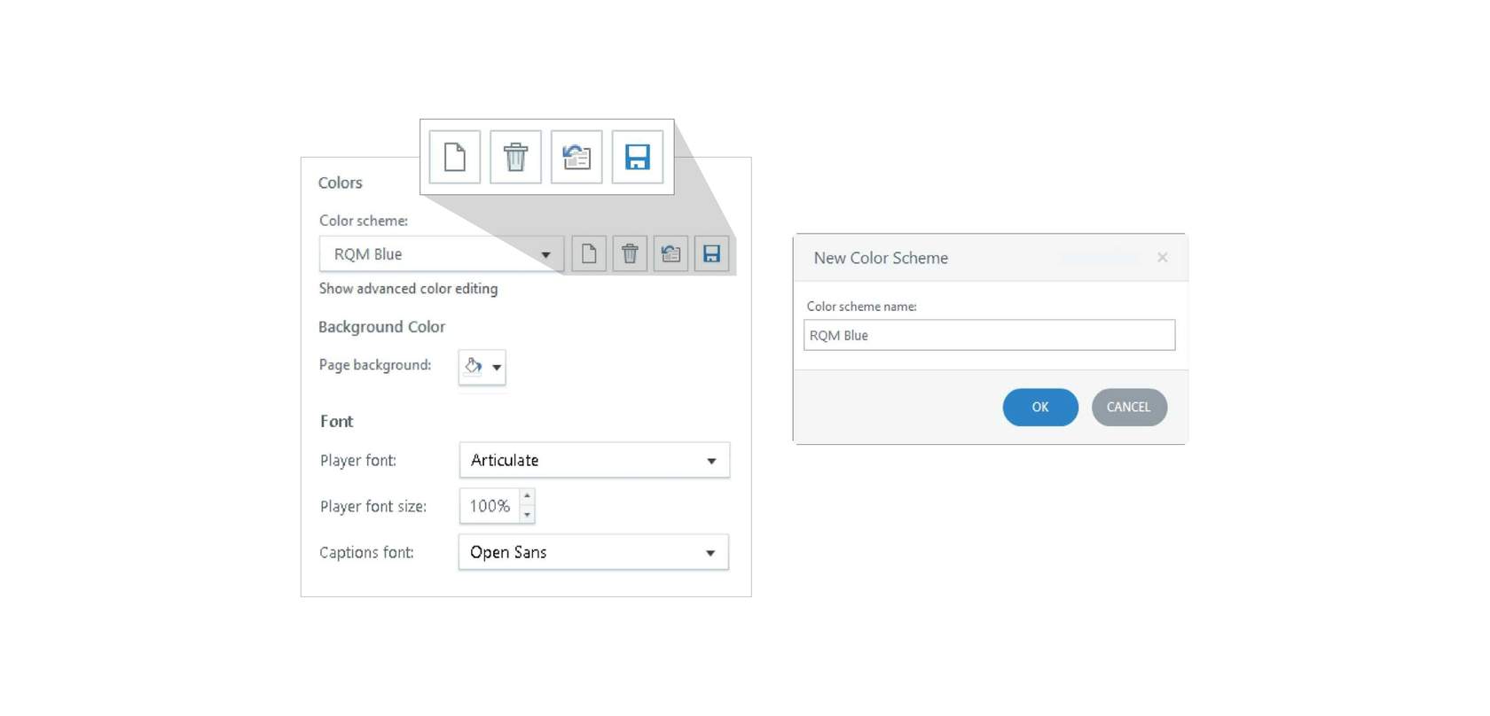Image resolution: width=1490 pixels, height=716 pixels.
Task: Open the Page background paint bucket picker
Action: tap(482, 367)
